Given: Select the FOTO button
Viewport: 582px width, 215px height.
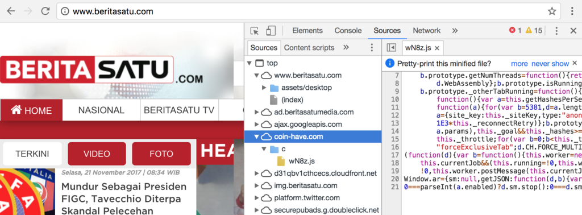Looking at the screenshot, I should 161,154.
